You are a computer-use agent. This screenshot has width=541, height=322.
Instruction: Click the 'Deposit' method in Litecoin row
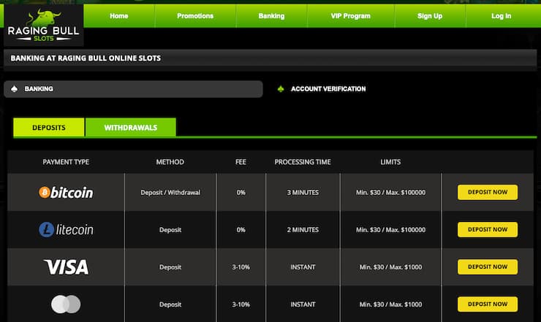(x=170, y=230)
